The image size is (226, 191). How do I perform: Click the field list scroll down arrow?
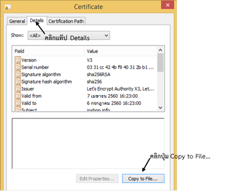click(x=161, y=107)
